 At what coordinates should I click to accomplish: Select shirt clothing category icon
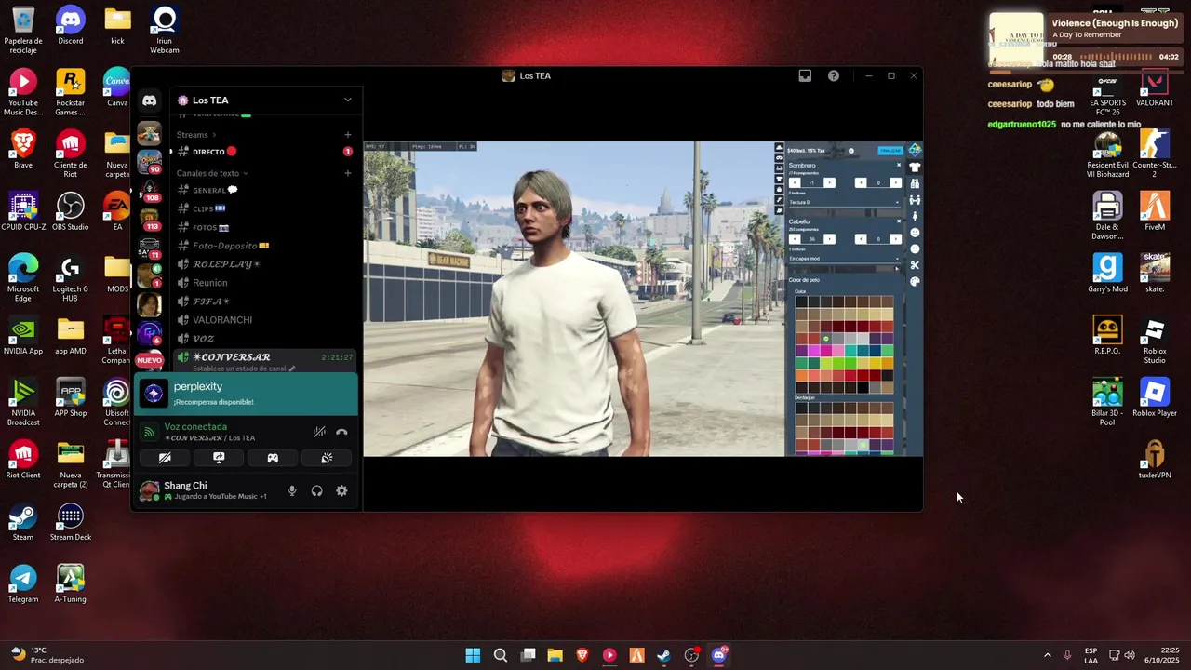(915, 167)
